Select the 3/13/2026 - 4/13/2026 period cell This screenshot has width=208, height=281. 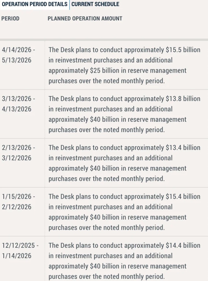click(x=18, y=104)
